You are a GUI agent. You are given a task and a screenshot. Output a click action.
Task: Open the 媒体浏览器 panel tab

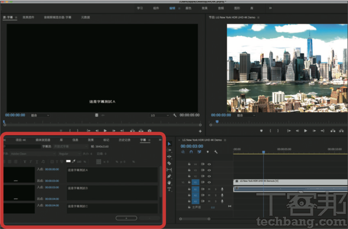[43, 140]
